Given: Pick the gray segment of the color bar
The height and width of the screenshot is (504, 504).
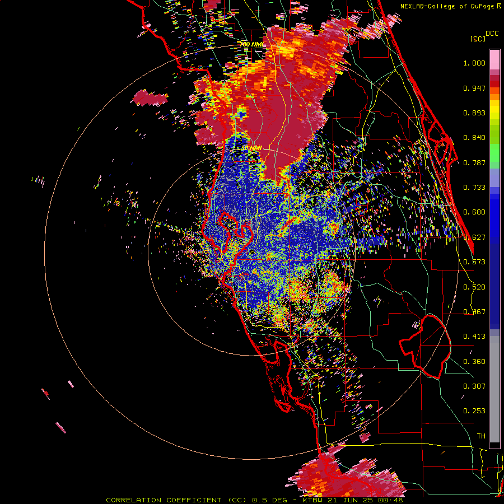Looking at the screenshot, I should click(494, 389).
